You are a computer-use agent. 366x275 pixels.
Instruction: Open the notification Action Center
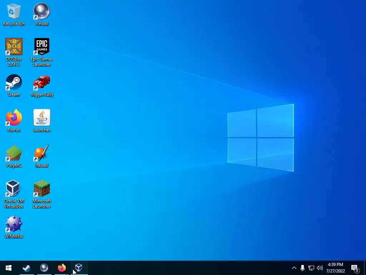click(x=355, y=268)
